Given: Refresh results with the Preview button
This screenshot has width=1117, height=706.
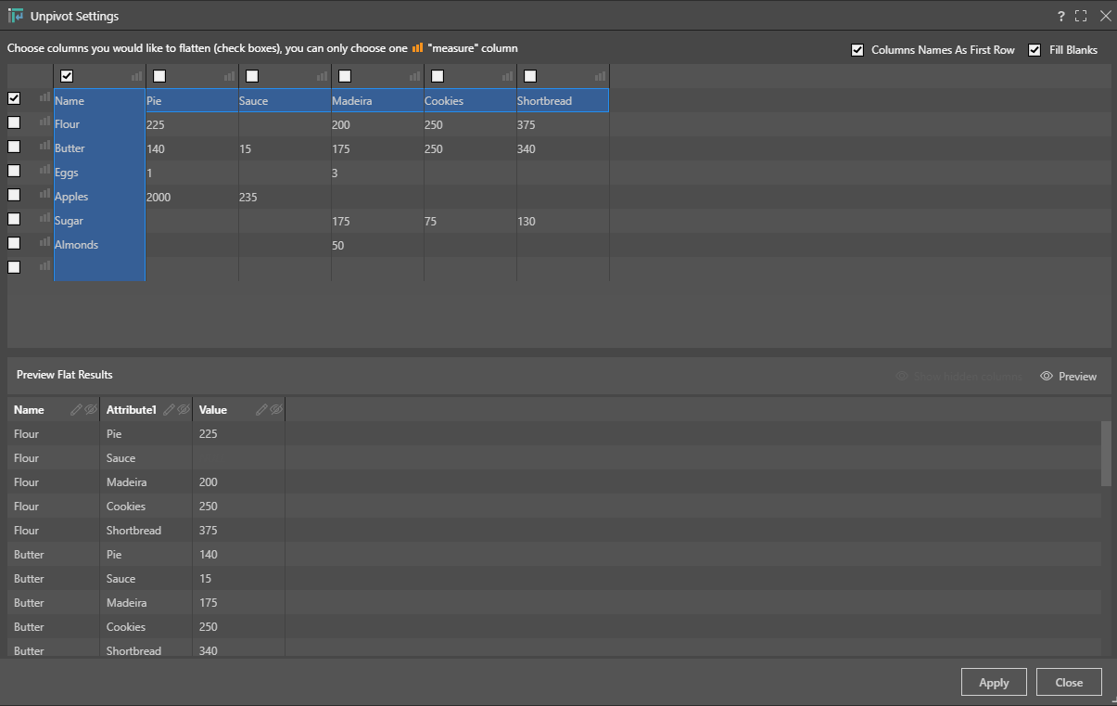Looking at the screenshot, I should pos(1068,376).
